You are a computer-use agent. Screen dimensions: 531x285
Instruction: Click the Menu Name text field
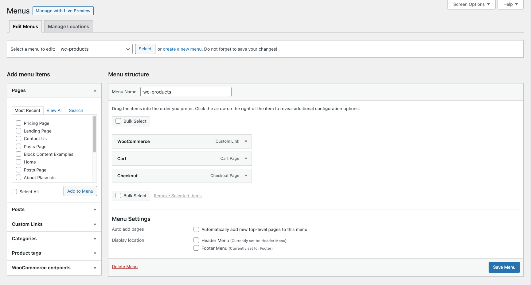coord(186,92)
